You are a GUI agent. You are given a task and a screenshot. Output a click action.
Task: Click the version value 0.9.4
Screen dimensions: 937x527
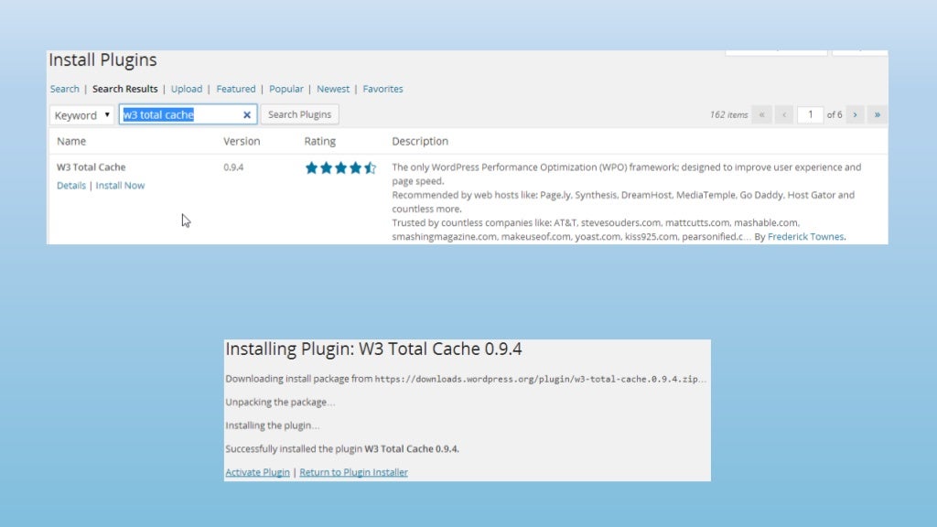pyautogui.click(x=233, y=167)
